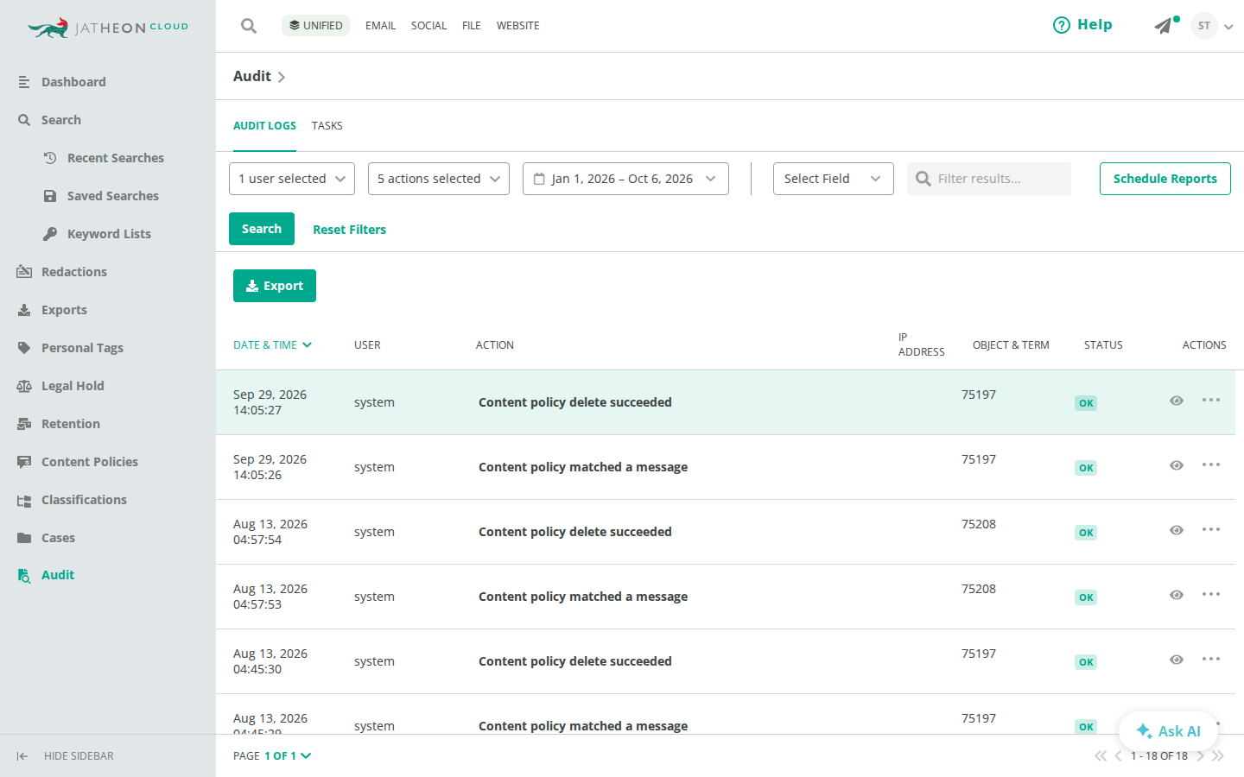View details of Aug 13 04:57:54 log entry
Image resolution: width=1244 pixels, height=777 pixels.
1177,530
